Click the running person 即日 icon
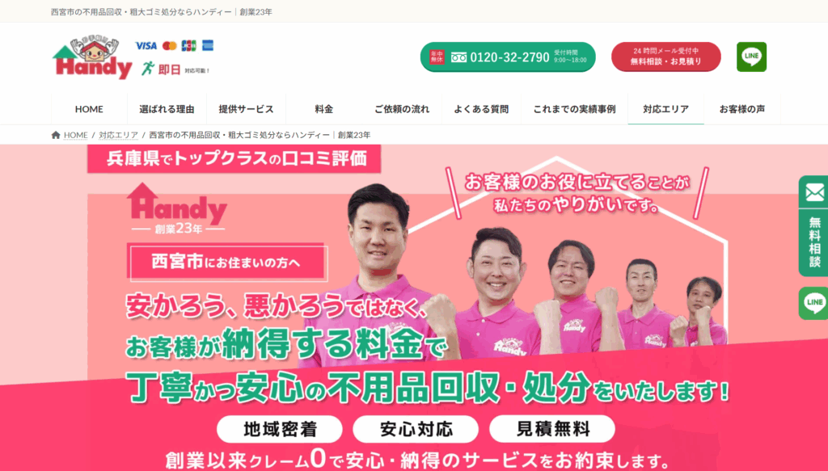This screenshot has height=471, width=828. coord(149,69)
